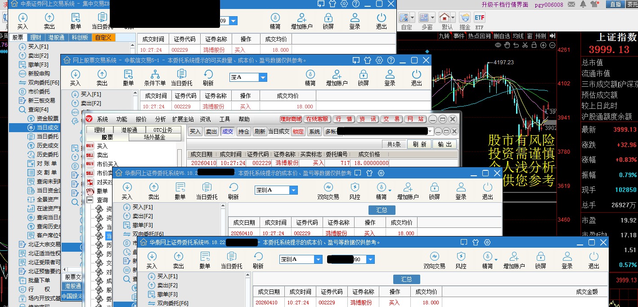Toggle the eye visibility icon above the chart
The height and width of the screenshot is (307, 638).
[498, 45]
